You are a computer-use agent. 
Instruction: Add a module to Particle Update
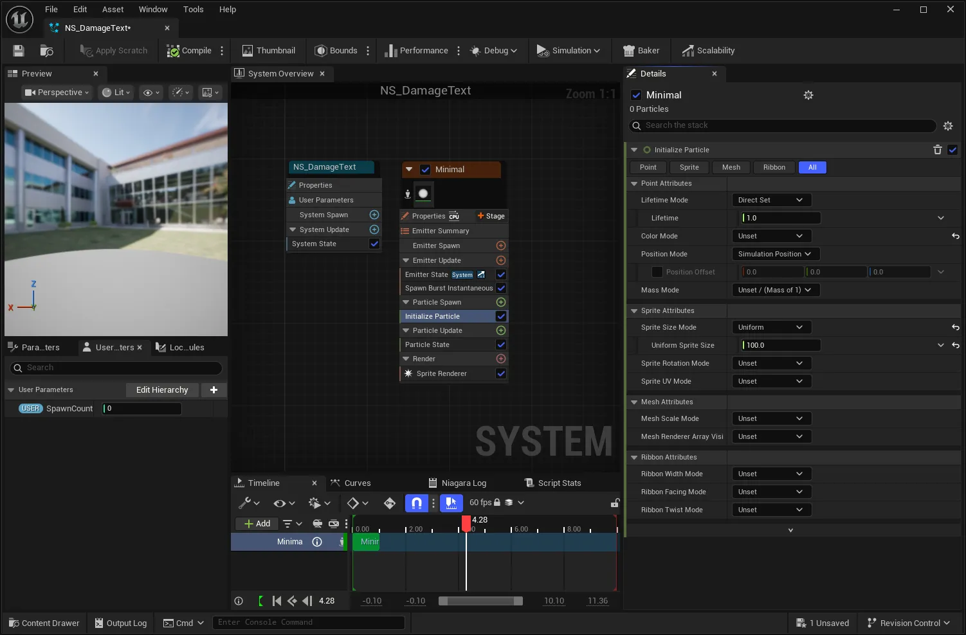point(501,330)
